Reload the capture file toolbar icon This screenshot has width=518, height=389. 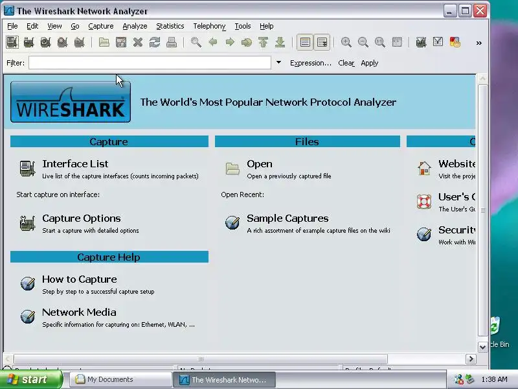coord(155,42)
